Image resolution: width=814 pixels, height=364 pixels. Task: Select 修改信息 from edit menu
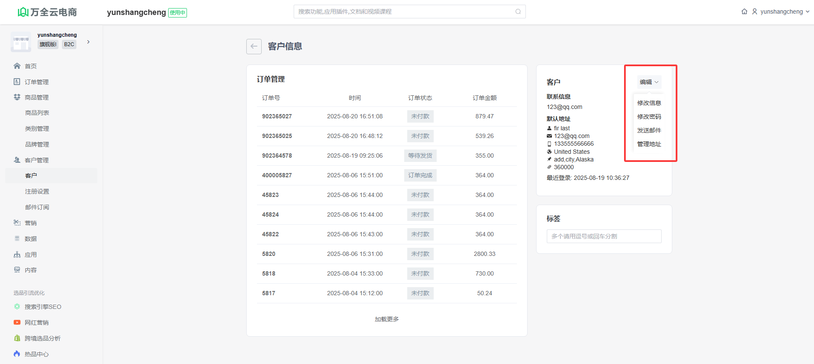pyautogui.click(x=649, y=103)
